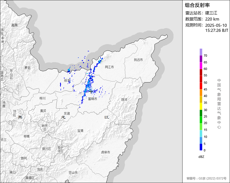Viewport: 230px width, 183px height.
Task: Click the 密山市 map label
Action: (73, 172)
